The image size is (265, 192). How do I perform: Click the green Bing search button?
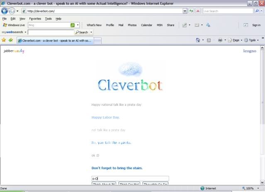72,25
